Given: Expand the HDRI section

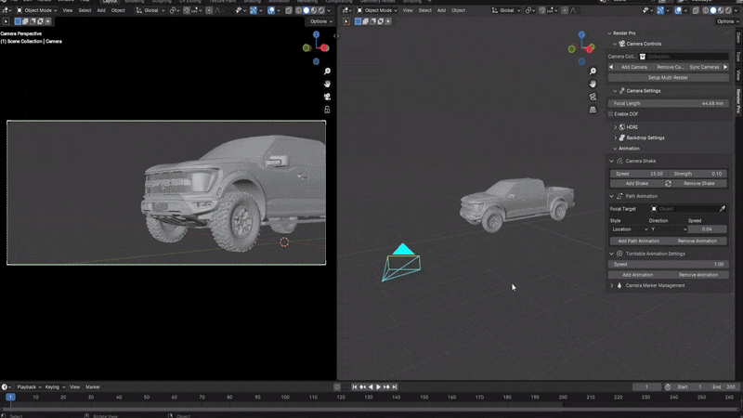Looking at the screenshot, I should point(615,127).
